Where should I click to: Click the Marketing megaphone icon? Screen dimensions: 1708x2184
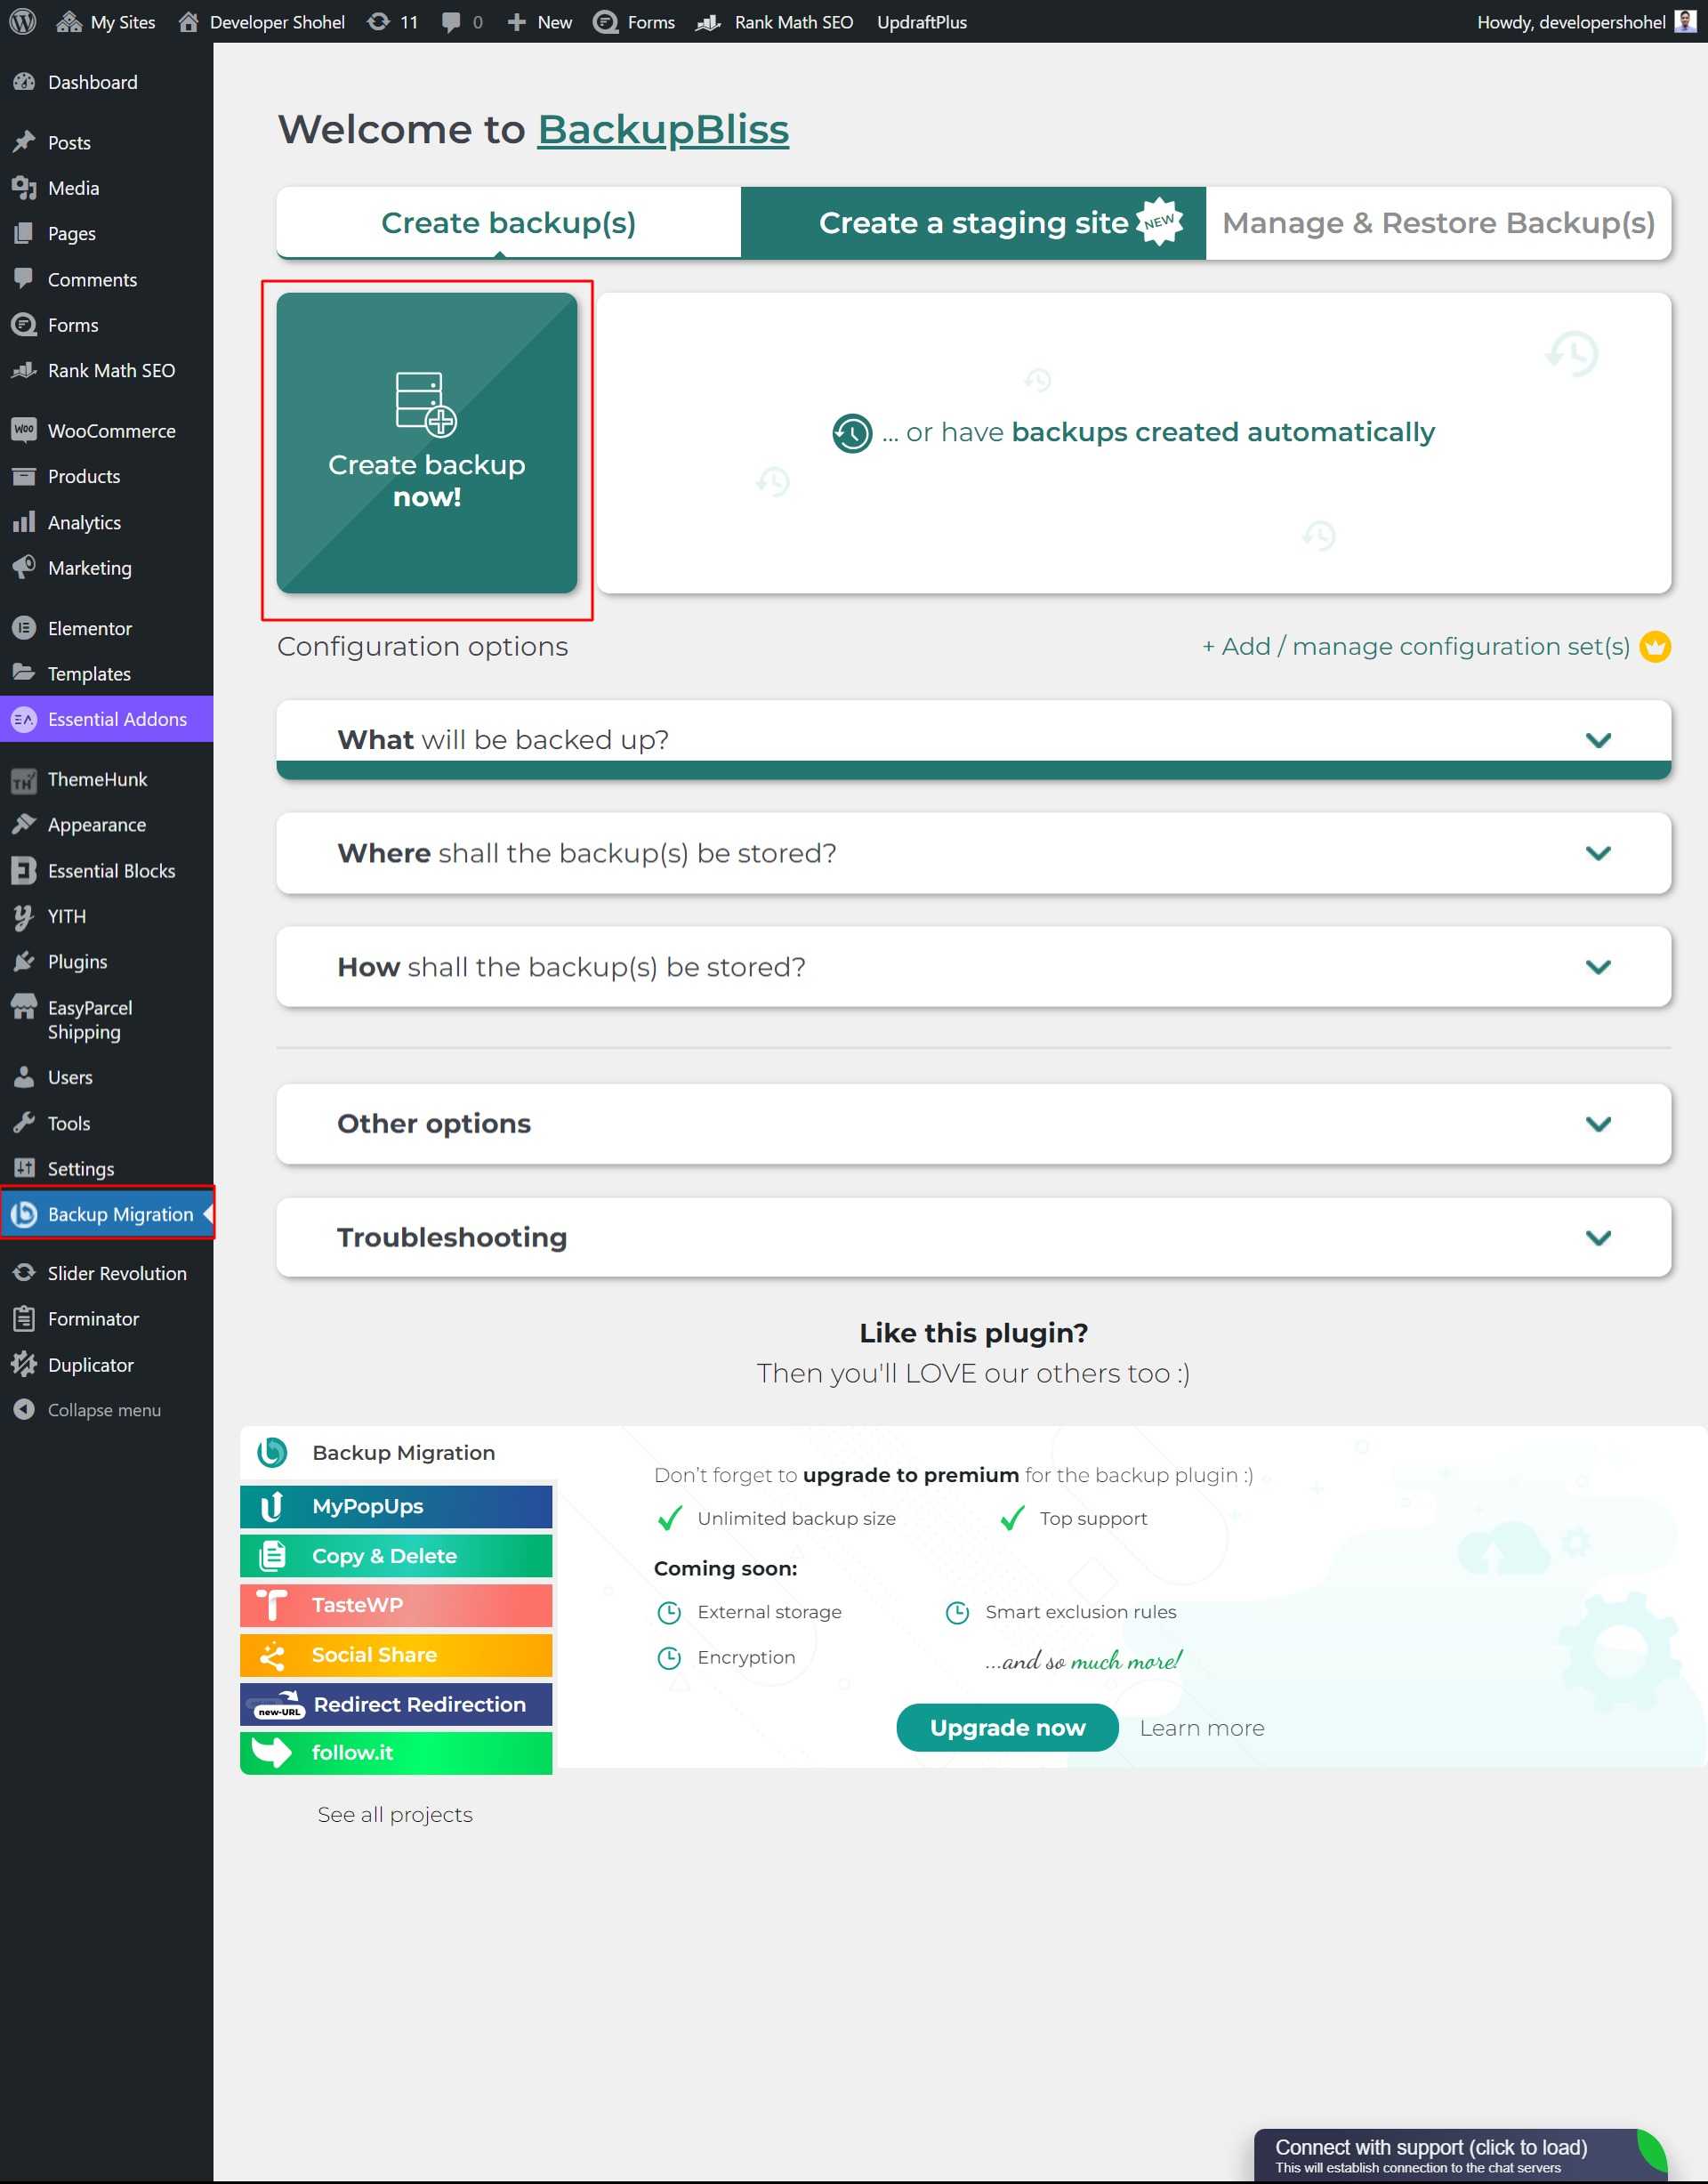click(24, 567)
